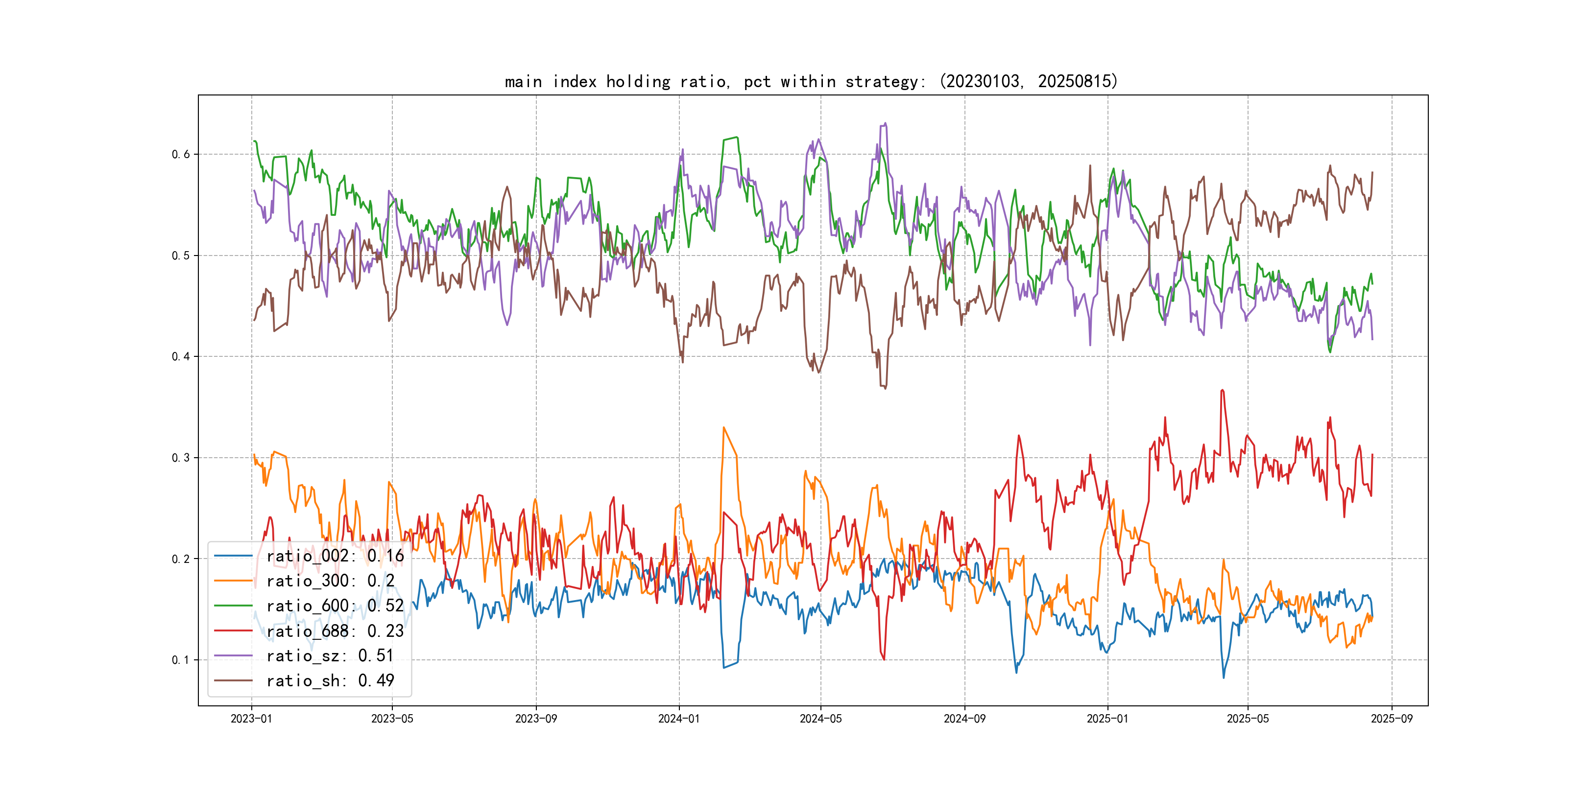Viewport: 1587px width, 793px height.
Task: Click the 0.3 y-axis tick label
Action: (181, 458)
